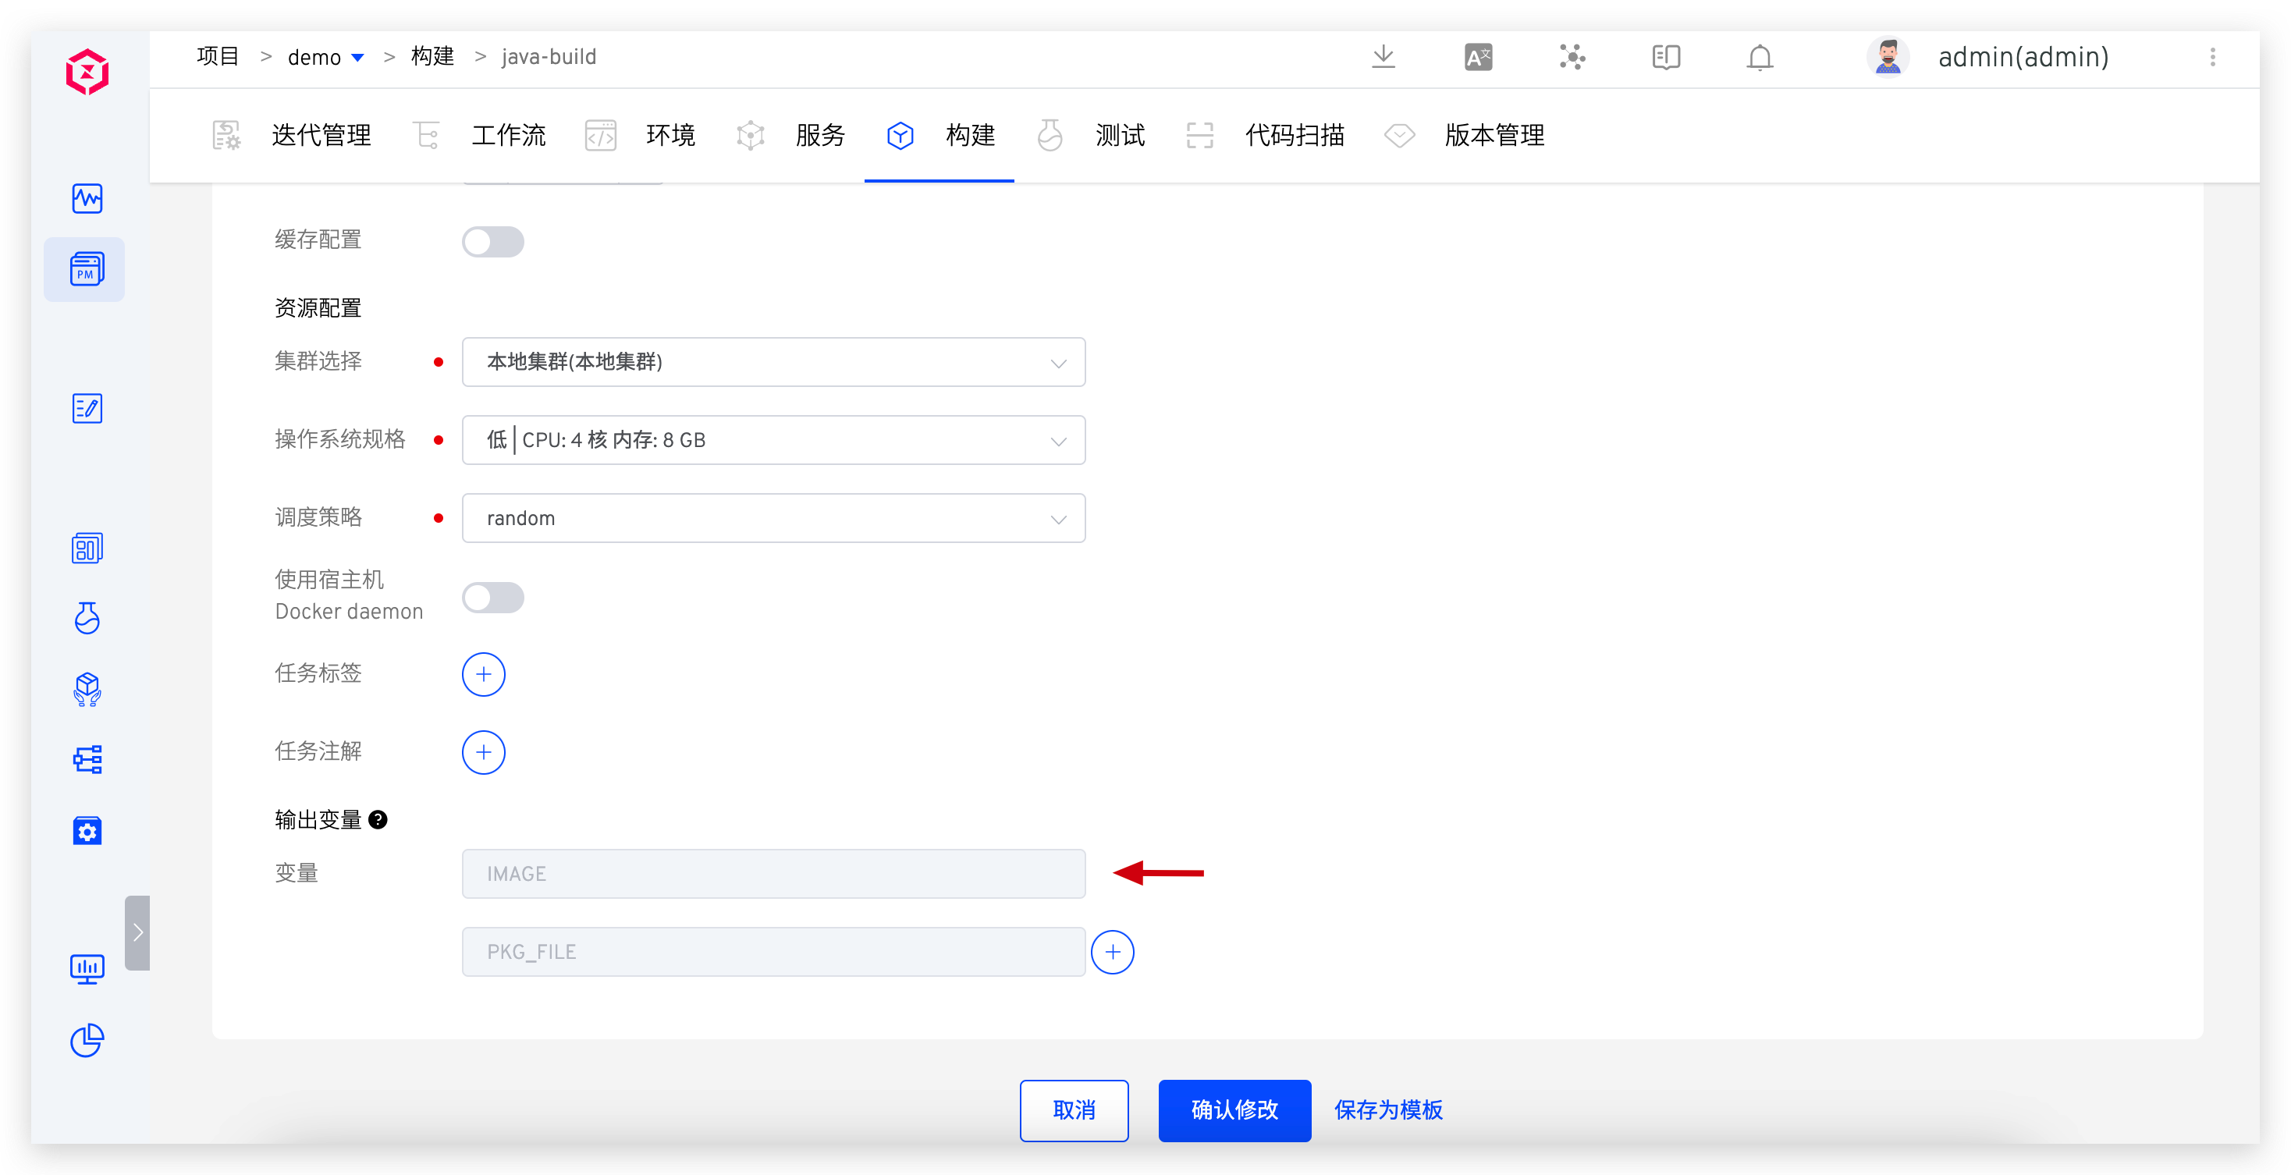Screen dimensions: 2291x1175
Task: Click the download icon in header
Action: (x=1383, y=57)
